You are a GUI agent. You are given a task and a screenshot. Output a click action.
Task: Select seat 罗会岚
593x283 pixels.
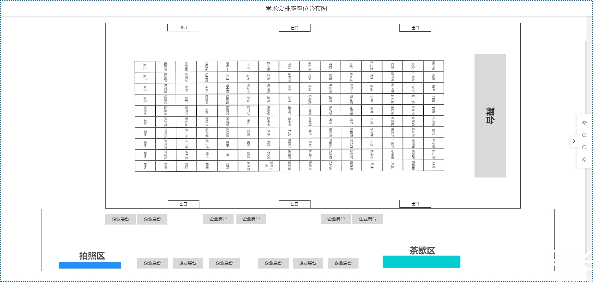(x=186, y=122)
